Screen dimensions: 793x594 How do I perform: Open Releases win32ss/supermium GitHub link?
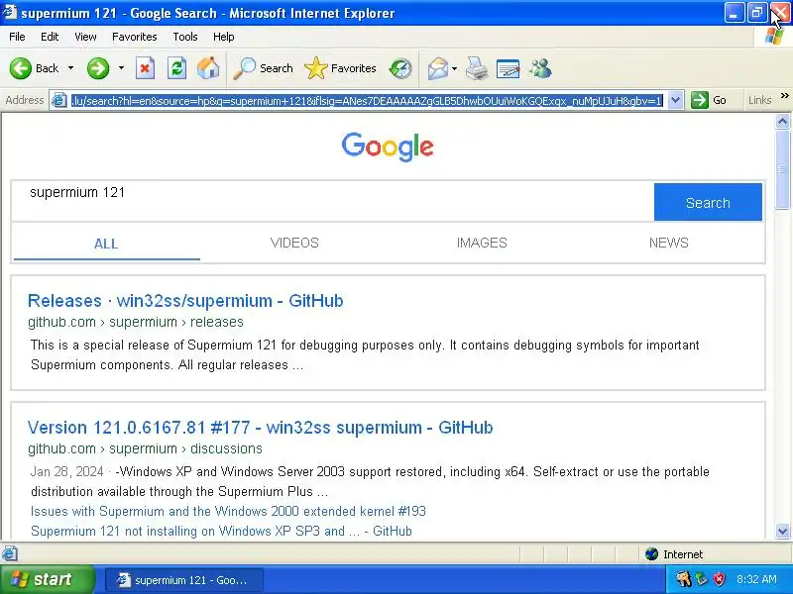pyautogui.click(x=185, y=301)
